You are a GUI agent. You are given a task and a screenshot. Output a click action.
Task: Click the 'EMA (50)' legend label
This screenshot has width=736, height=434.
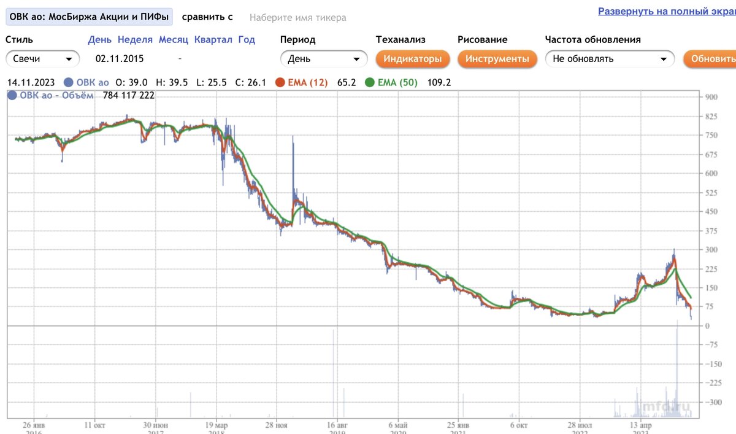pyautogui.click(x=397, y=82)
